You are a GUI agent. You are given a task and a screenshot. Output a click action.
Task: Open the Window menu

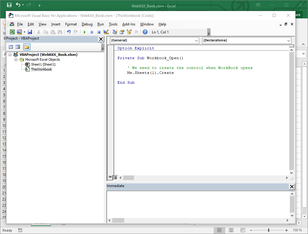(147, 24)
